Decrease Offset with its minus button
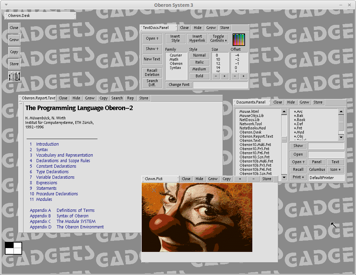The width and height of the screenshot is (356, 275). pos(235,76)
